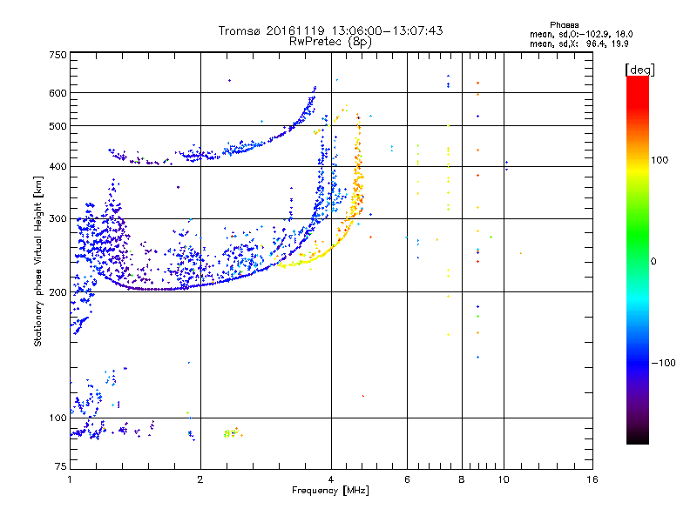Click the y-axis tick label '400'
697x522 pixels.
pos(58,167)
